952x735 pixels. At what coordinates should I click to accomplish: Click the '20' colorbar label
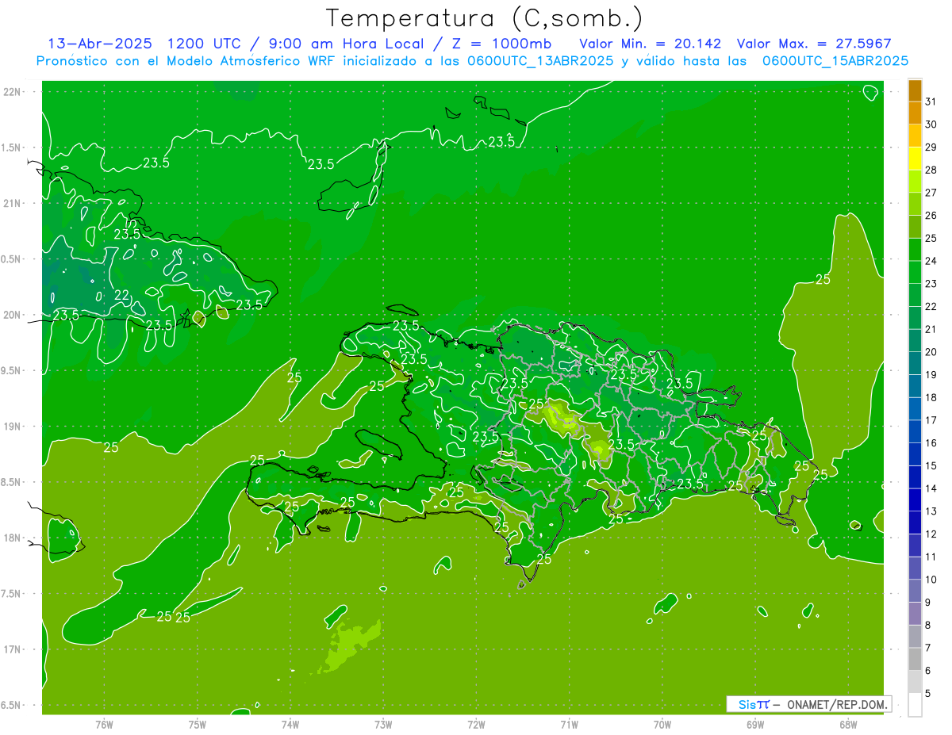(x=931, y=352)
